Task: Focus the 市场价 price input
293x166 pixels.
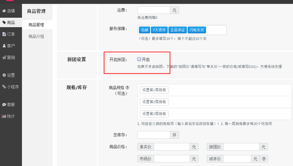Action: click(172, 159)
